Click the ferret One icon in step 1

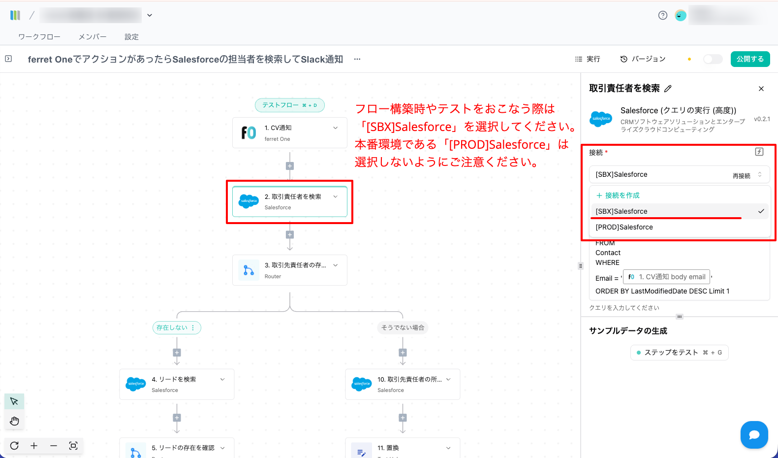(249, 132)
